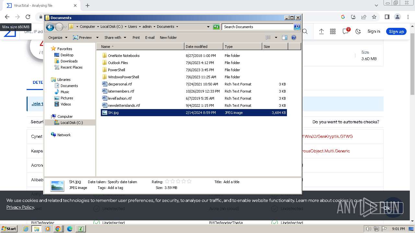Viewport: 415px width, 233px height.
Task: Open a new Chrome tab
Action: point(88,6)
